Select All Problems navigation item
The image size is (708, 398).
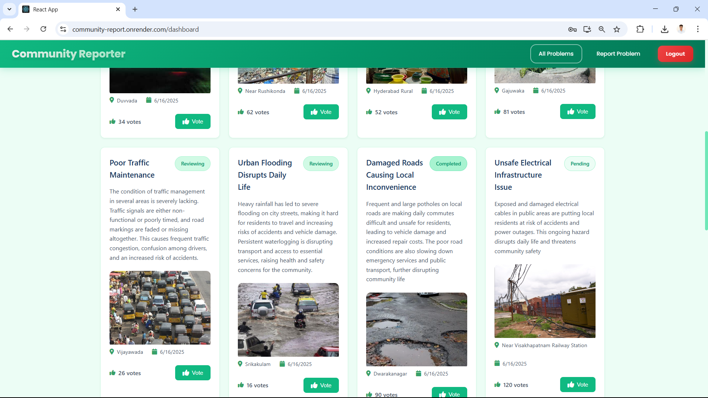556,54
